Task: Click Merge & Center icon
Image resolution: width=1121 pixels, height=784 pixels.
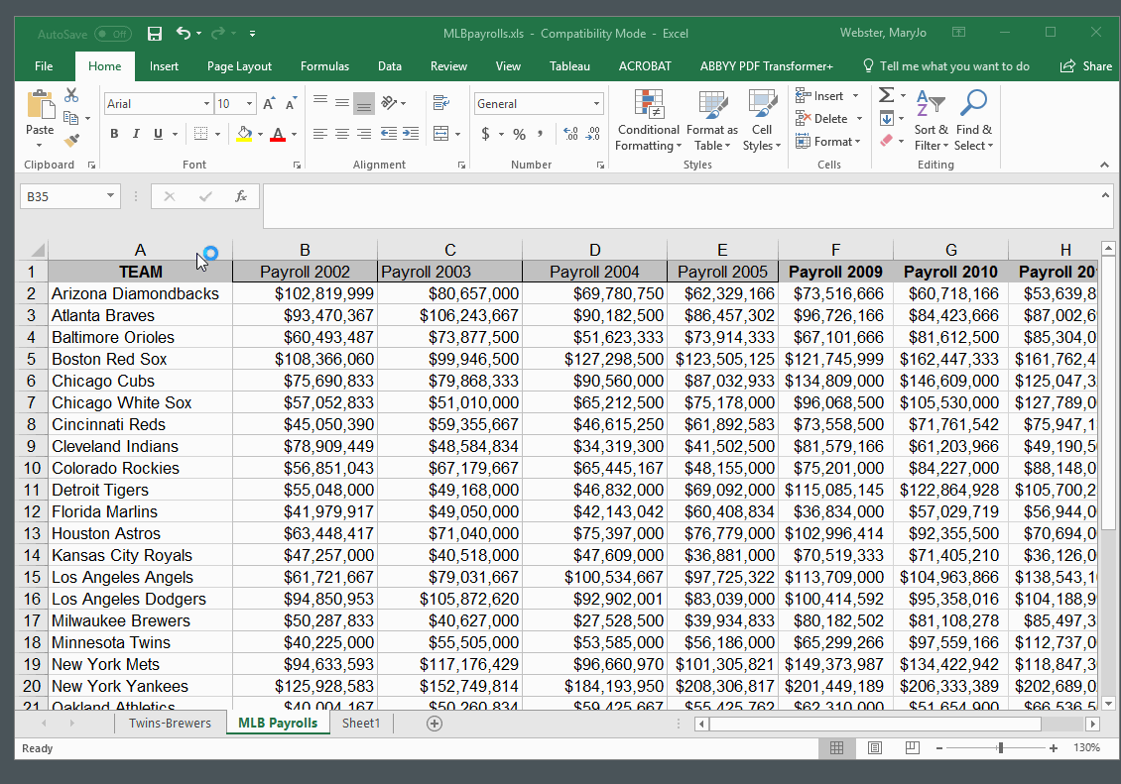Action: point(441,134)
